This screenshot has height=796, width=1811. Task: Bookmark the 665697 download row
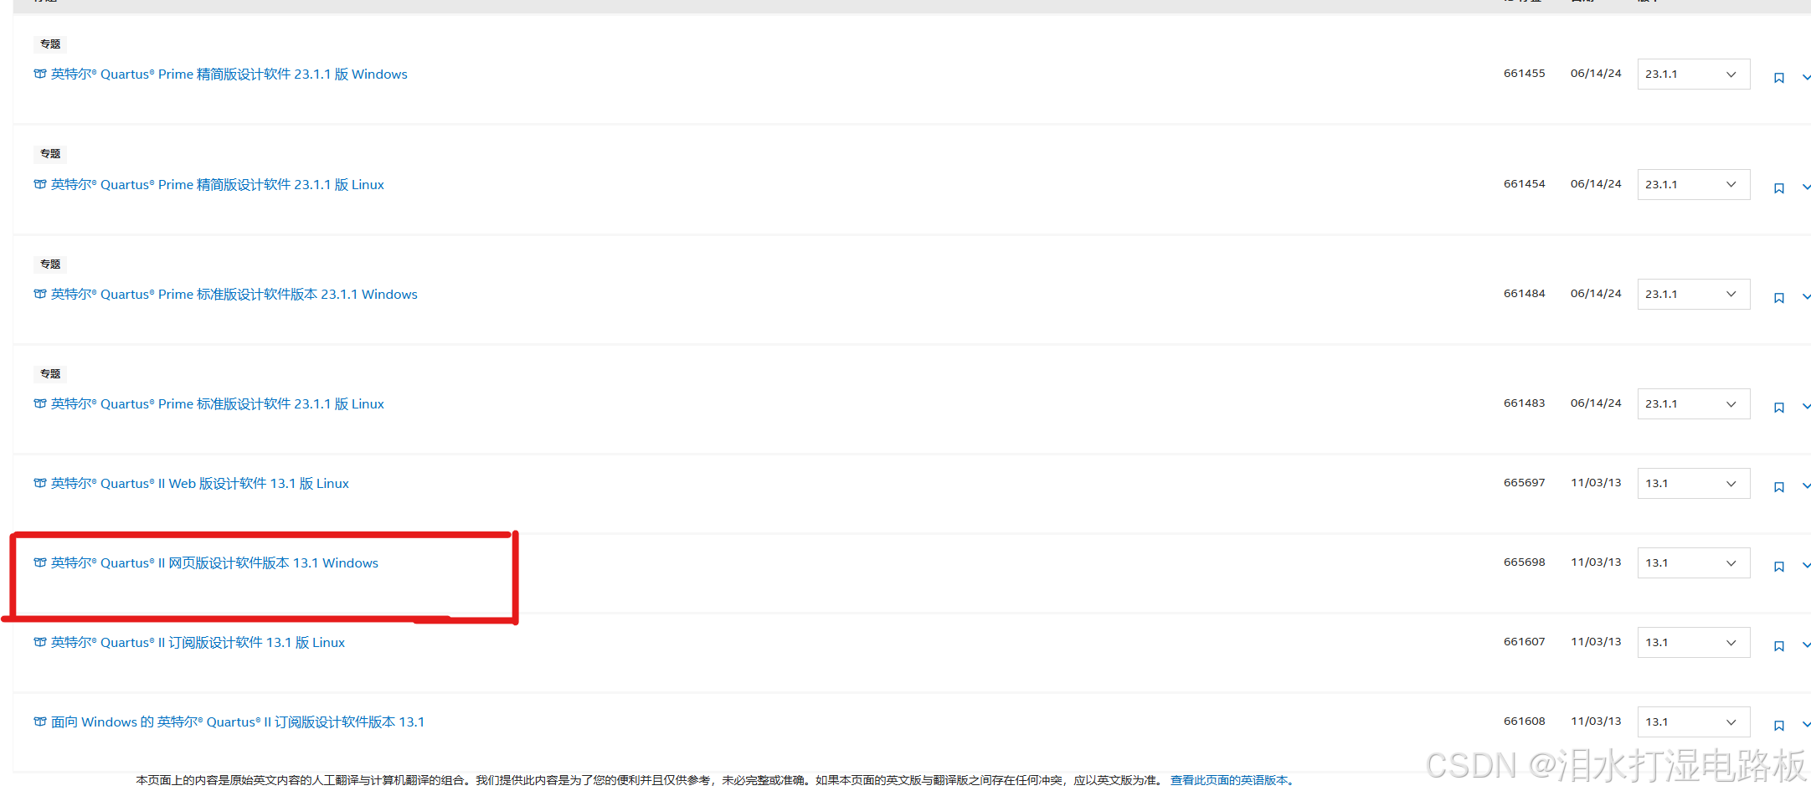[x=1778, y=487]
